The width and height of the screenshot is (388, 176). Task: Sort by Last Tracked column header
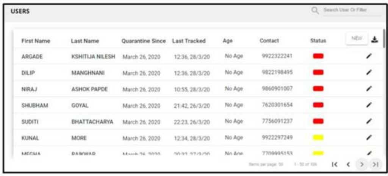click(189, 41)
